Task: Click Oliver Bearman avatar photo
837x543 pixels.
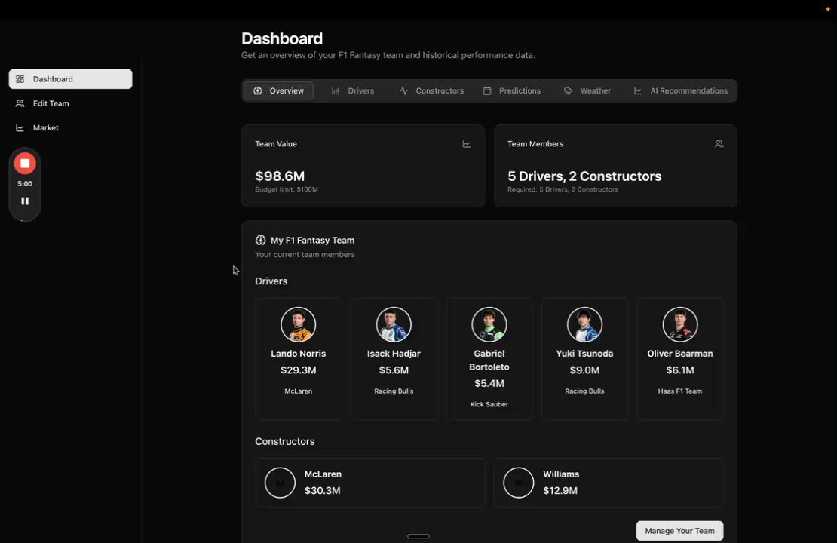Action: (680, 324)
